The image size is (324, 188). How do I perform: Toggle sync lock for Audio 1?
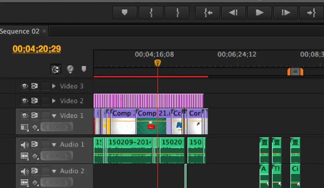[35, 144]
